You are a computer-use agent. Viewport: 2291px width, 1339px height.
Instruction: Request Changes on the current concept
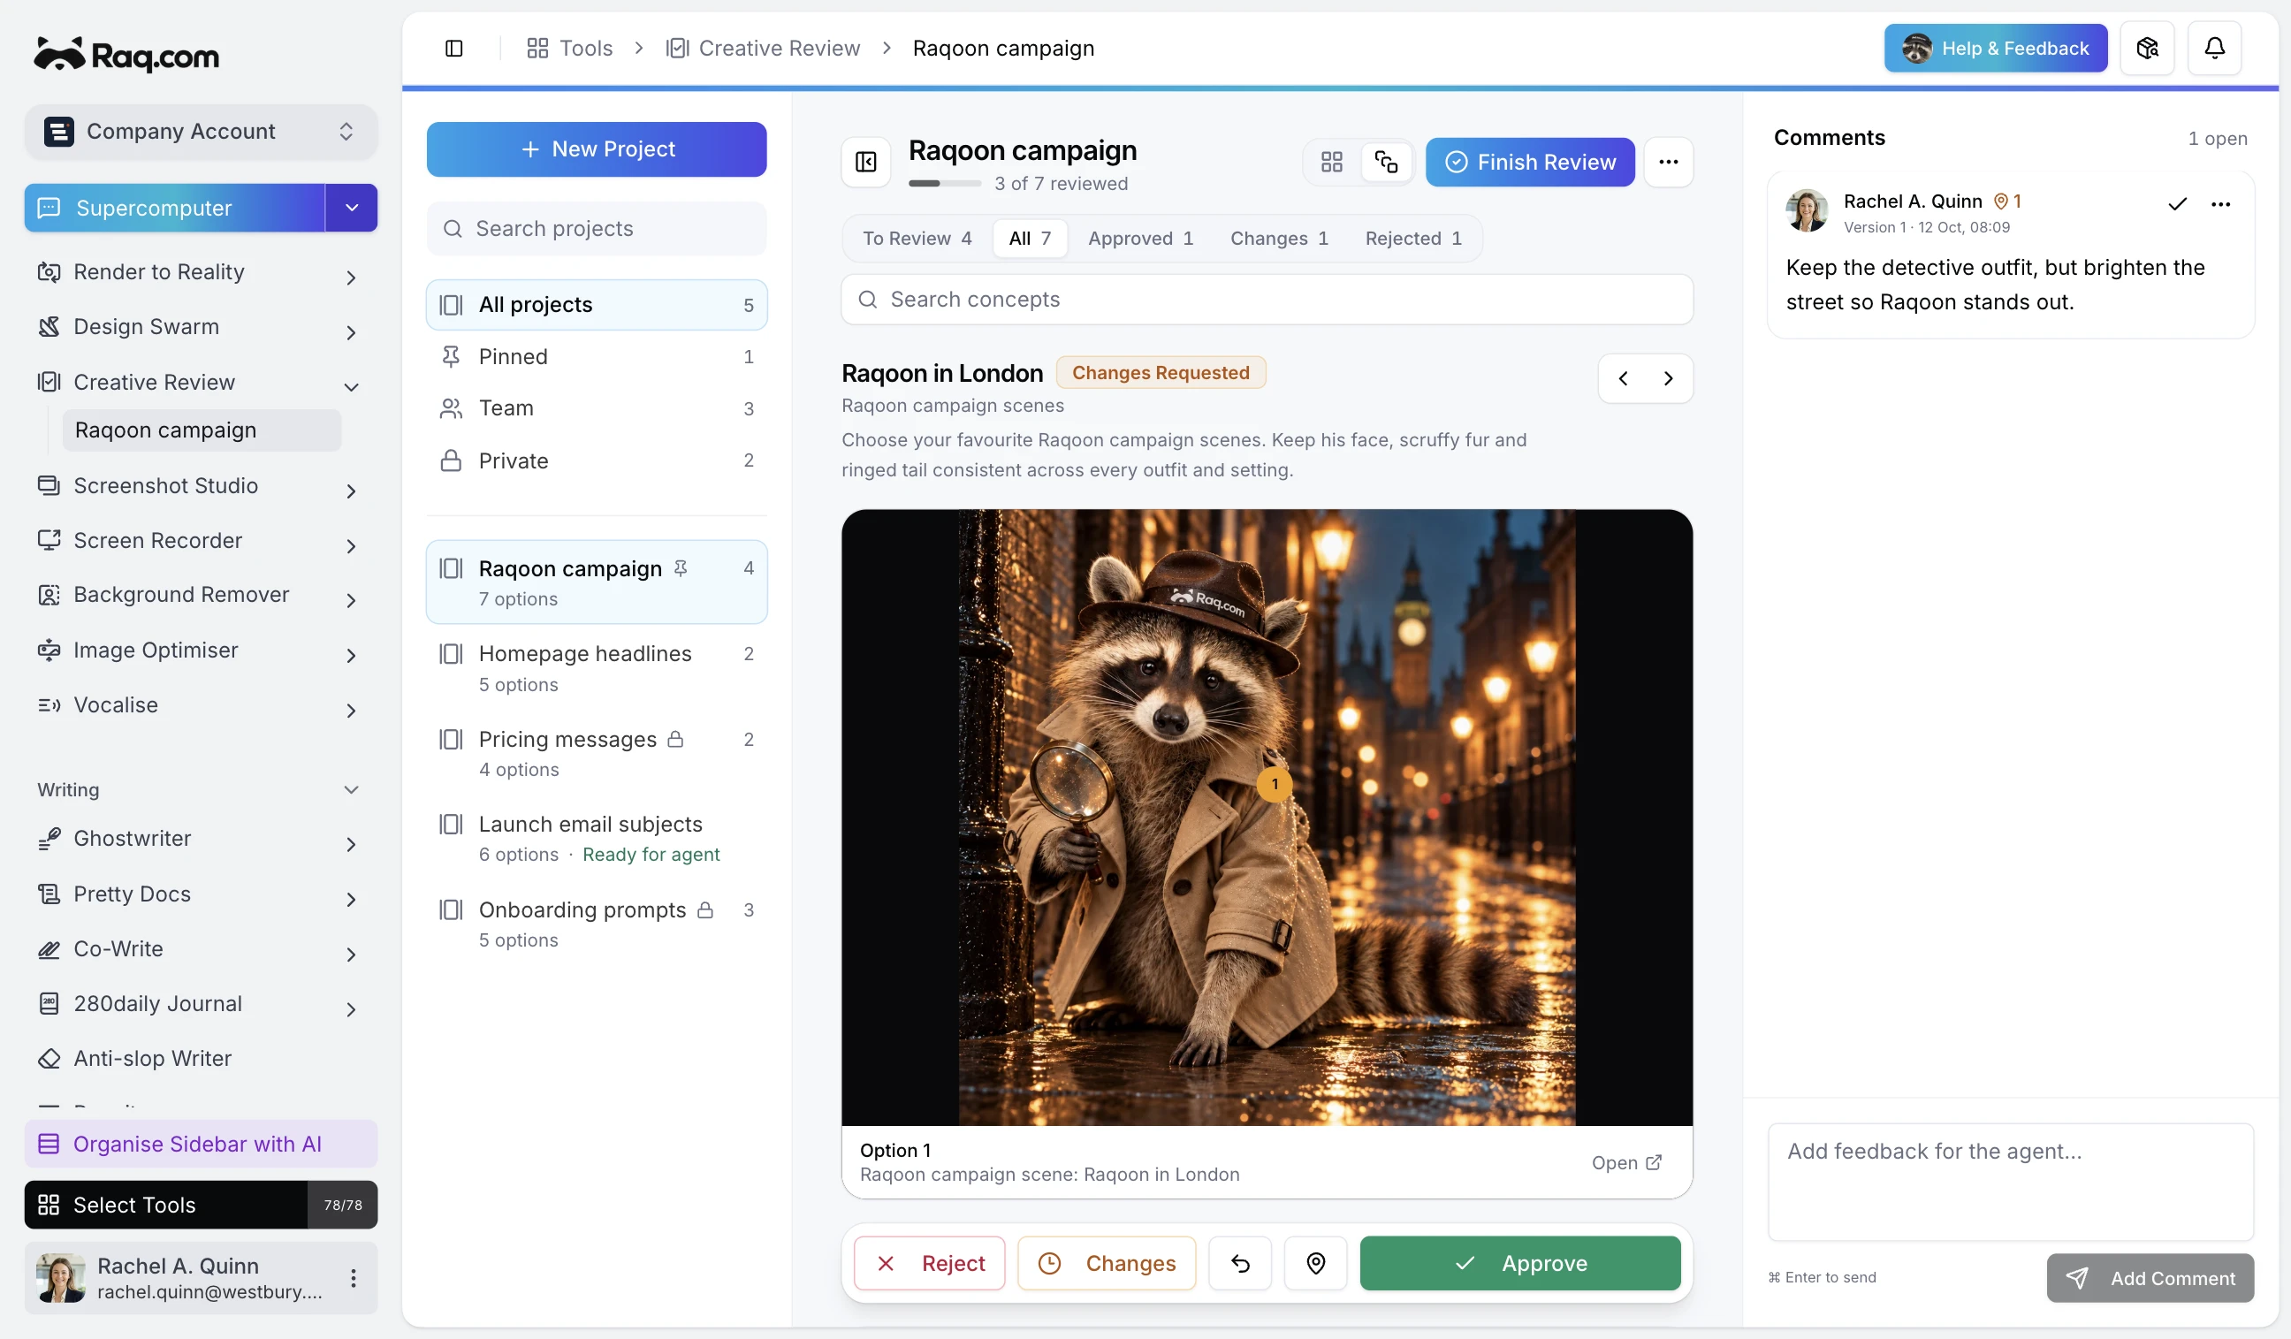pos(1107,1263)
